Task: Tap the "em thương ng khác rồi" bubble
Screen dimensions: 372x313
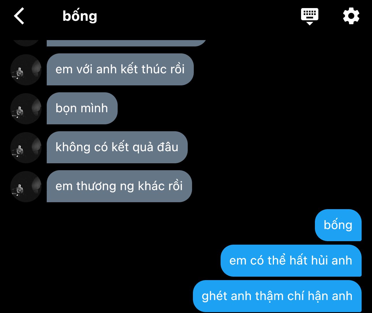Action: point(119,186)
